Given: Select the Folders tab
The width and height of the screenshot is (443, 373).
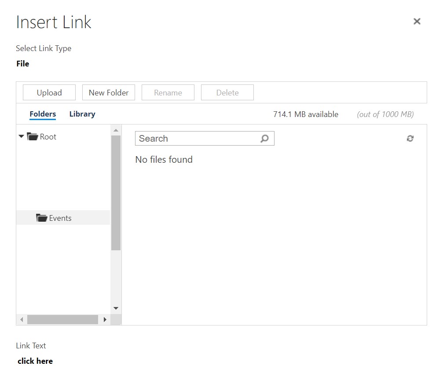Looking at the screenshot, I should coord(43,114).
